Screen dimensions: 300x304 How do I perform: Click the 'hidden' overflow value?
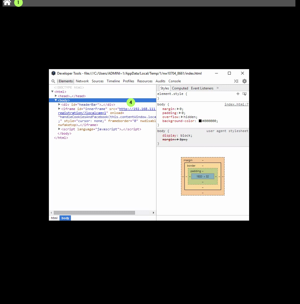[x=190, y=117]
